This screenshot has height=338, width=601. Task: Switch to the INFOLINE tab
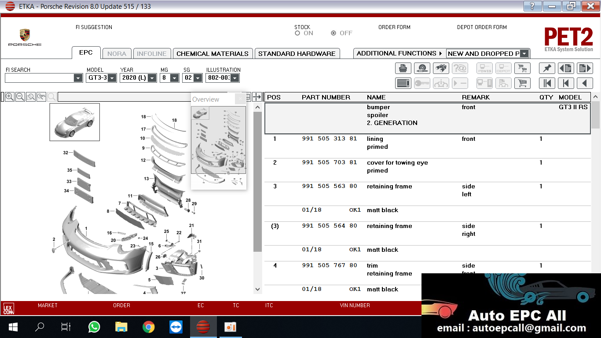[x=152, y=54]
